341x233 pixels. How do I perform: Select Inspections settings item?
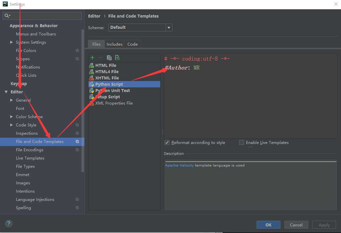coord(27,133)
